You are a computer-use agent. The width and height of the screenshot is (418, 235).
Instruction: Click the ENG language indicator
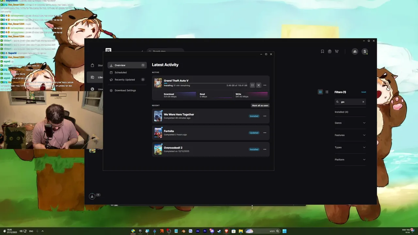31,231
